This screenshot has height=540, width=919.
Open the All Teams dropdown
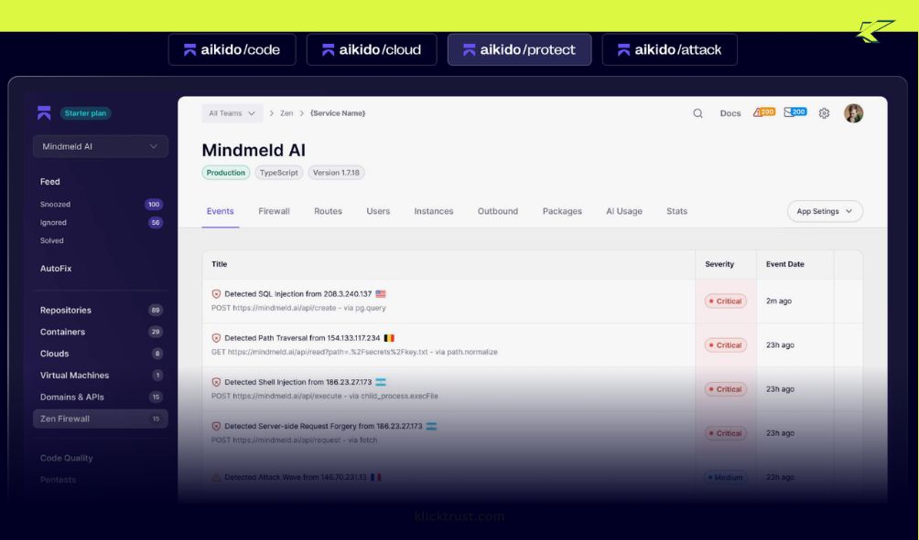tap(232, 113)
